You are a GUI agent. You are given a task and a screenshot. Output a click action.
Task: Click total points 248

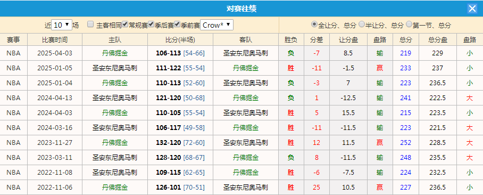click(x=406, y=157)
